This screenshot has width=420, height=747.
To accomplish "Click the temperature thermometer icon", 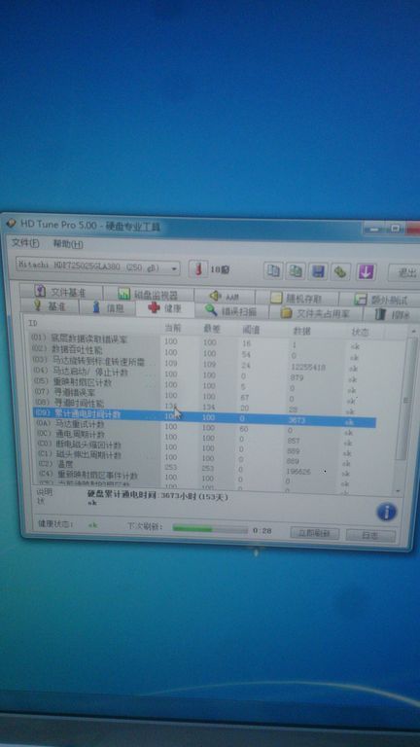I will (198, 269).
